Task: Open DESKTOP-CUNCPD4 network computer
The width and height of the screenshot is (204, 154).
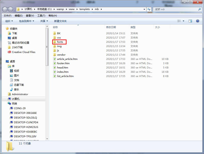Action: (x=24, y=122)
